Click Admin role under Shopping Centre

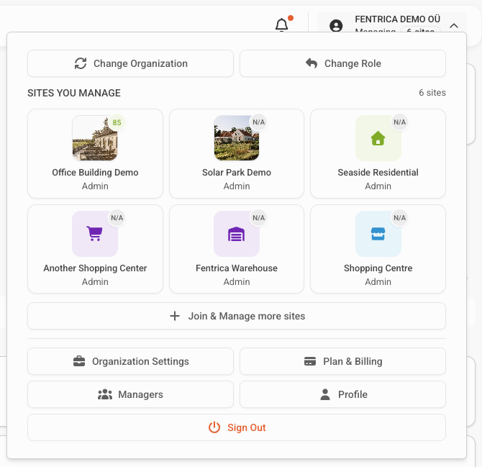[378, 281]
